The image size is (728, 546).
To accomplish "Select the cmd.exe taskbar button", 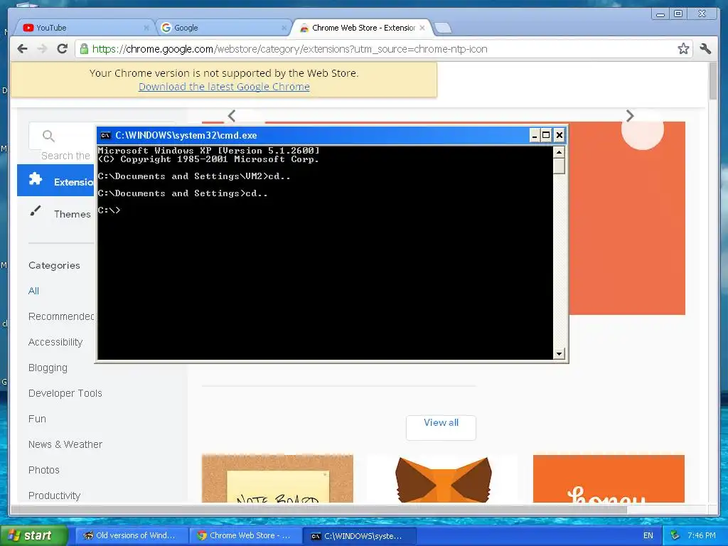I will click(360, 536).
